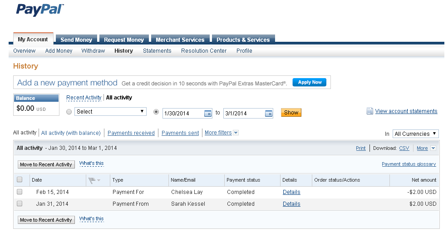Open the Merchant Services tab
This screenshot has height=238, width=448.
point(180,40)
